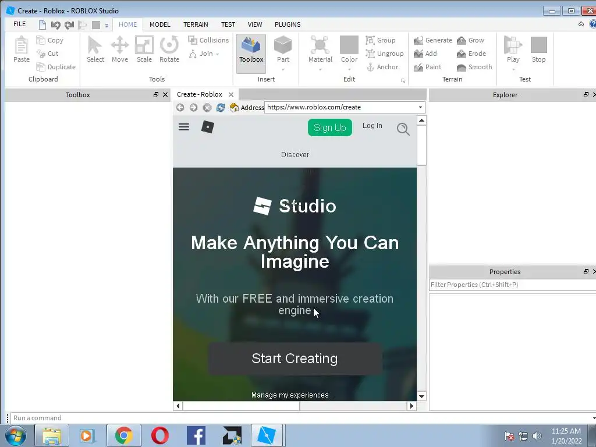The width and height of the screenshot is (596, 447).
Task: Click the browser Refresh icon
Action: 221,108
